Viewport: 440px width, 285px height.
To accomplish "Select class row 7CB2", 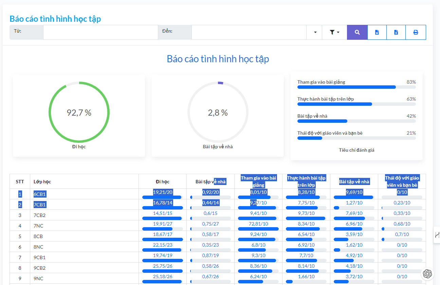I will [x=218, y=215].
